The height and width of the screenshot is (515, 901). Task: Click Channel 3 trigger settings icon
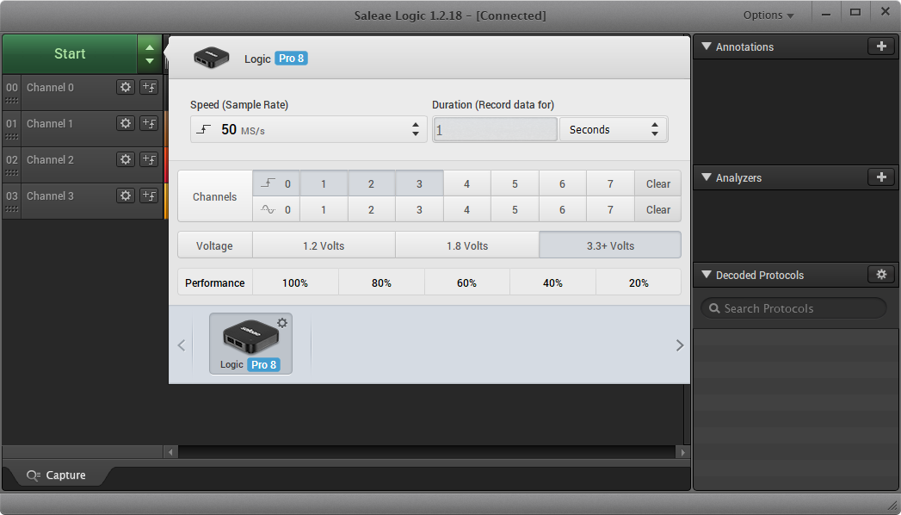click(149, 195)
